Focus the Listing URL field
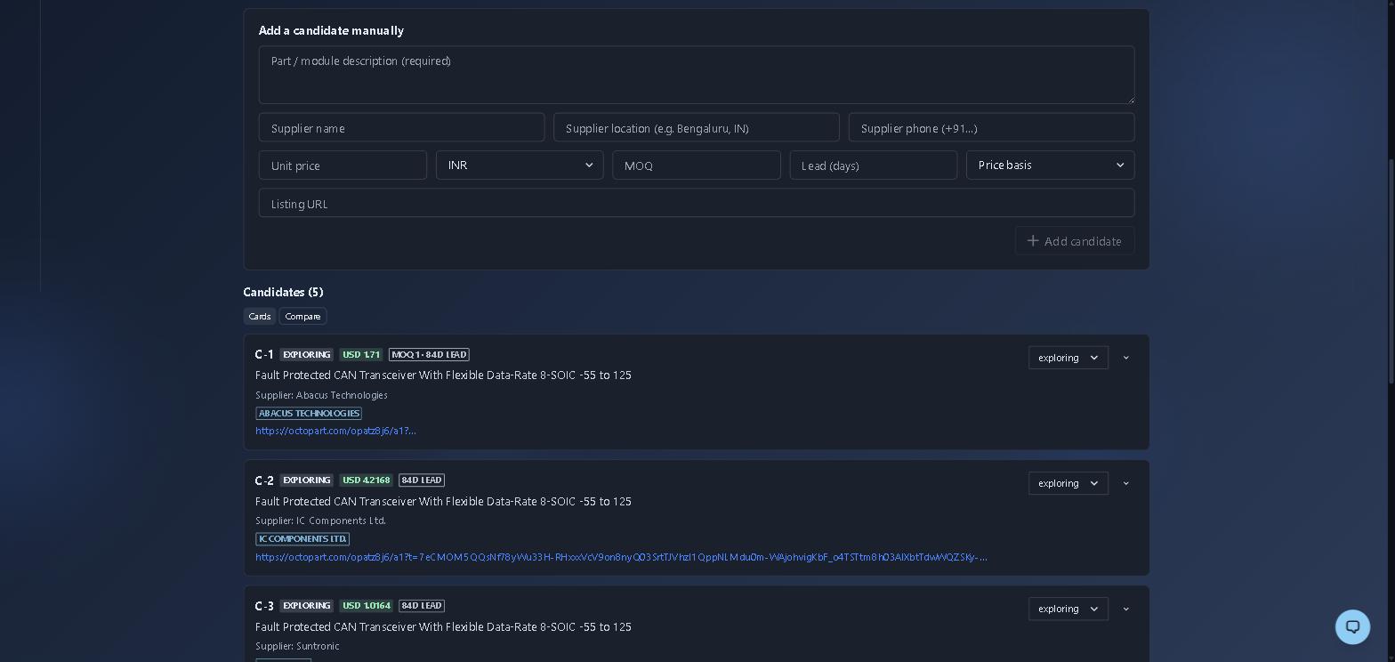 click(x=697, y=204)
